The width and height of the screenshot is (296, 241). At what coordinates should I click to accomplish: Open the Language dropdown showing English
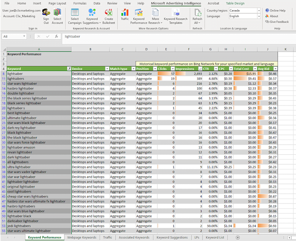click(259, 16)
